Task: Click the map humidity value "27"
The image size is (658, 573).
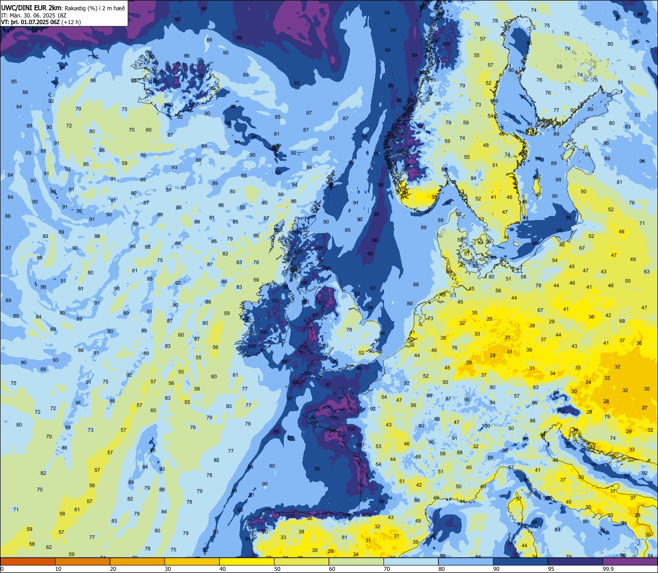Action: (645, 408)
